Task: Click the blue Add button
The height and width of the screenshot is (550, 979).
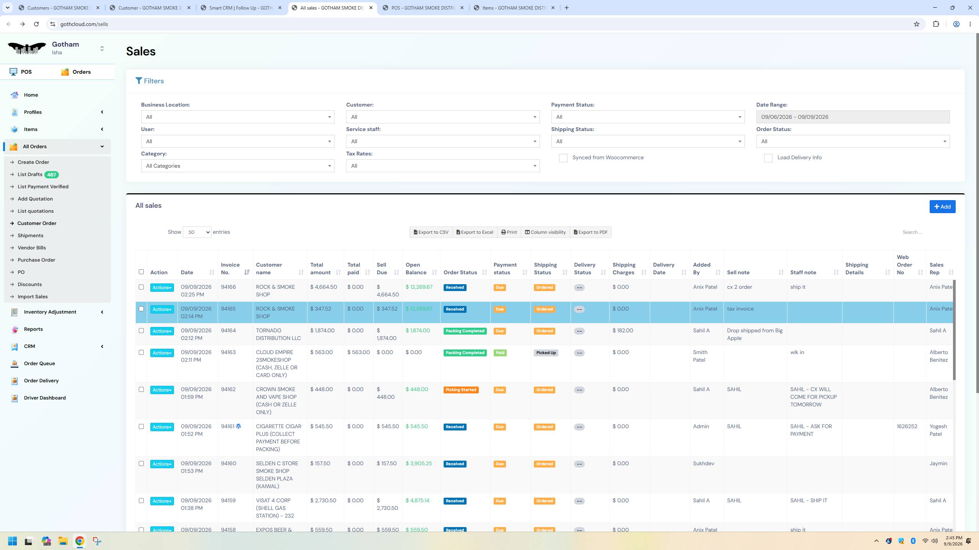Action: coord(942,207)
